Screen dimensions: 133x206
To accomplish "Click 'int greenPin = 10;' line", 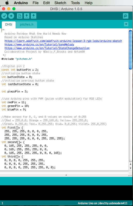I will [x=15, y=106].
